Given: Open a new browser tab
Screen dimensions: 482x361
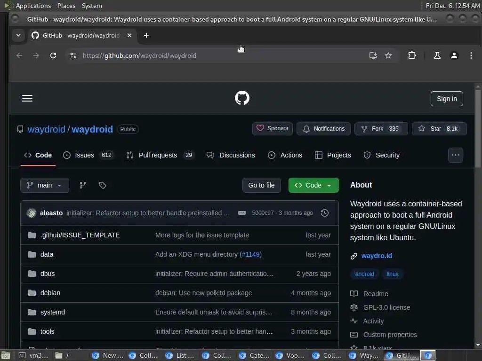Looking at the screenshot, I should tap(146, 35).
